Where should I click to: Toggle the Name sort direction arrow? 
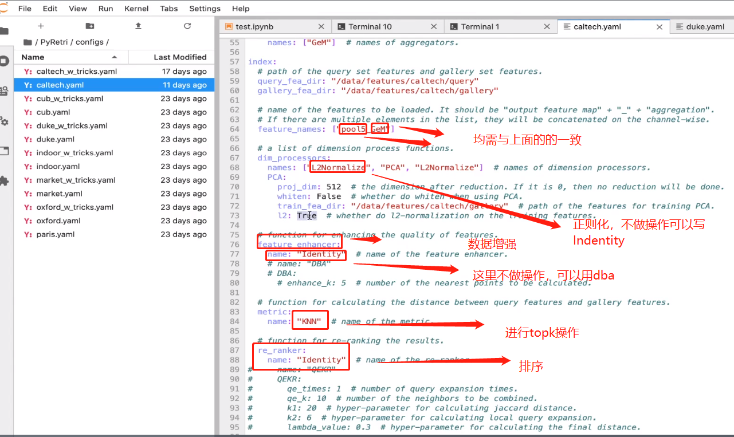[115, 57]
